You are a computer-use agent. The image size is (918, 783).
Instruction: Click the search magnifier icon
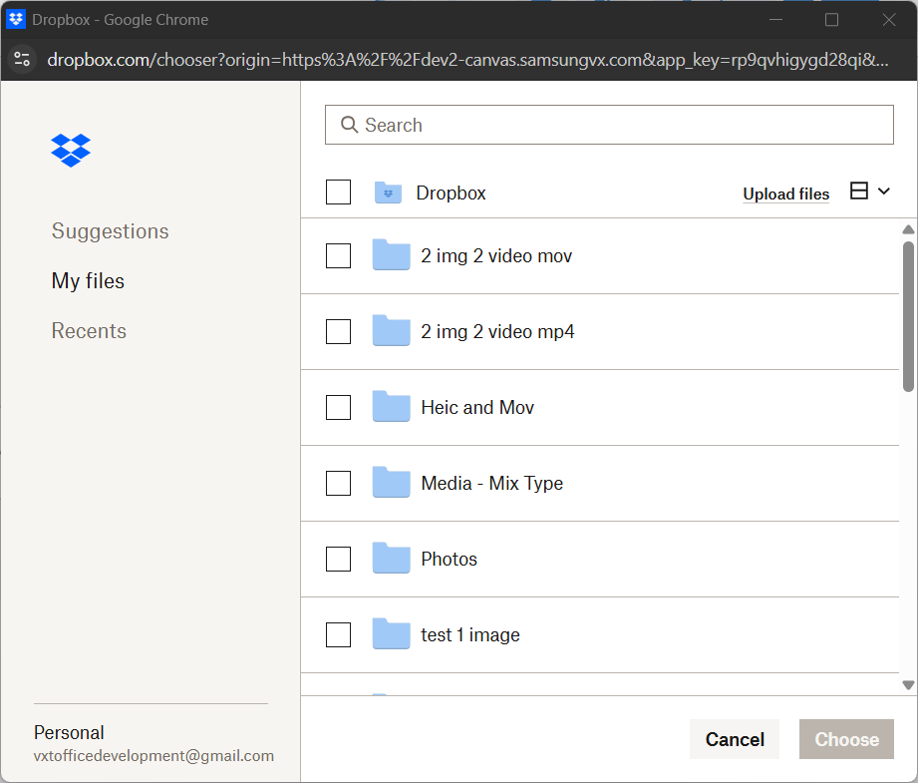(x=349, y=125)
